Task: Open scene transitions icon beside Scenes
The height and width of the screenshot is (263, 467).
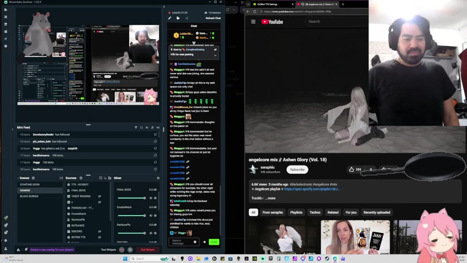Action: pos(61,178)
